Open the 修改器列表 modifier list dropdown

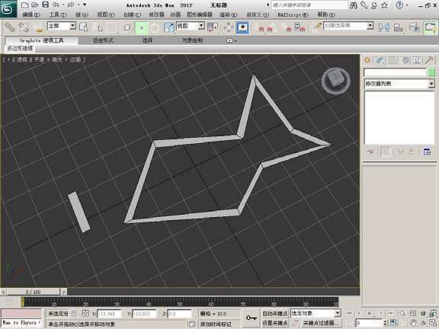(399, 84)
